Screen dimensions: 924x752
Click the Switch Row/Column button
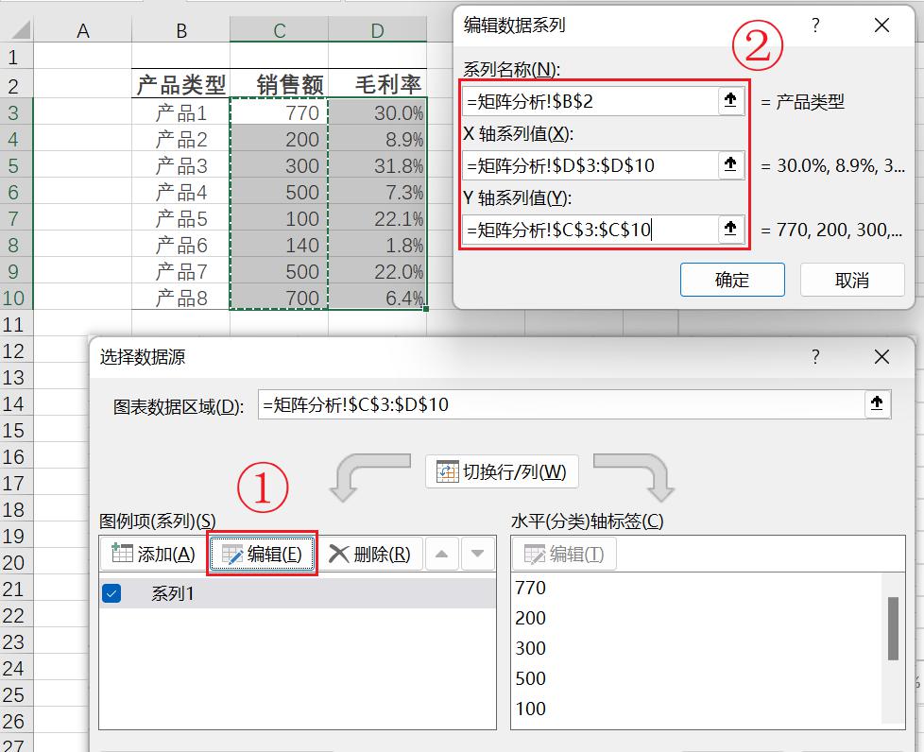(x=502, y=471)
